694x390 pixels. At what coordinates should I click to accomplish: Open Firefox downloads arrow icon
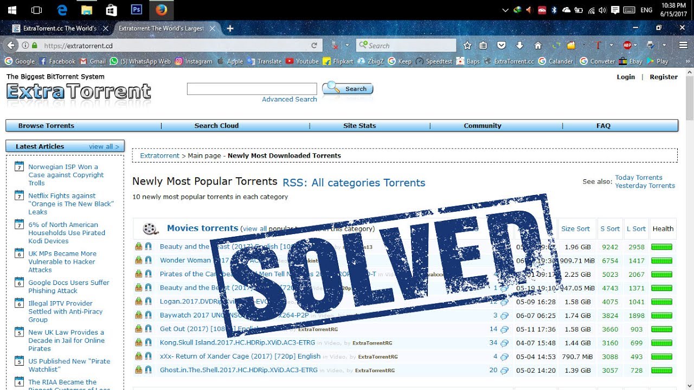coord(519,45)
